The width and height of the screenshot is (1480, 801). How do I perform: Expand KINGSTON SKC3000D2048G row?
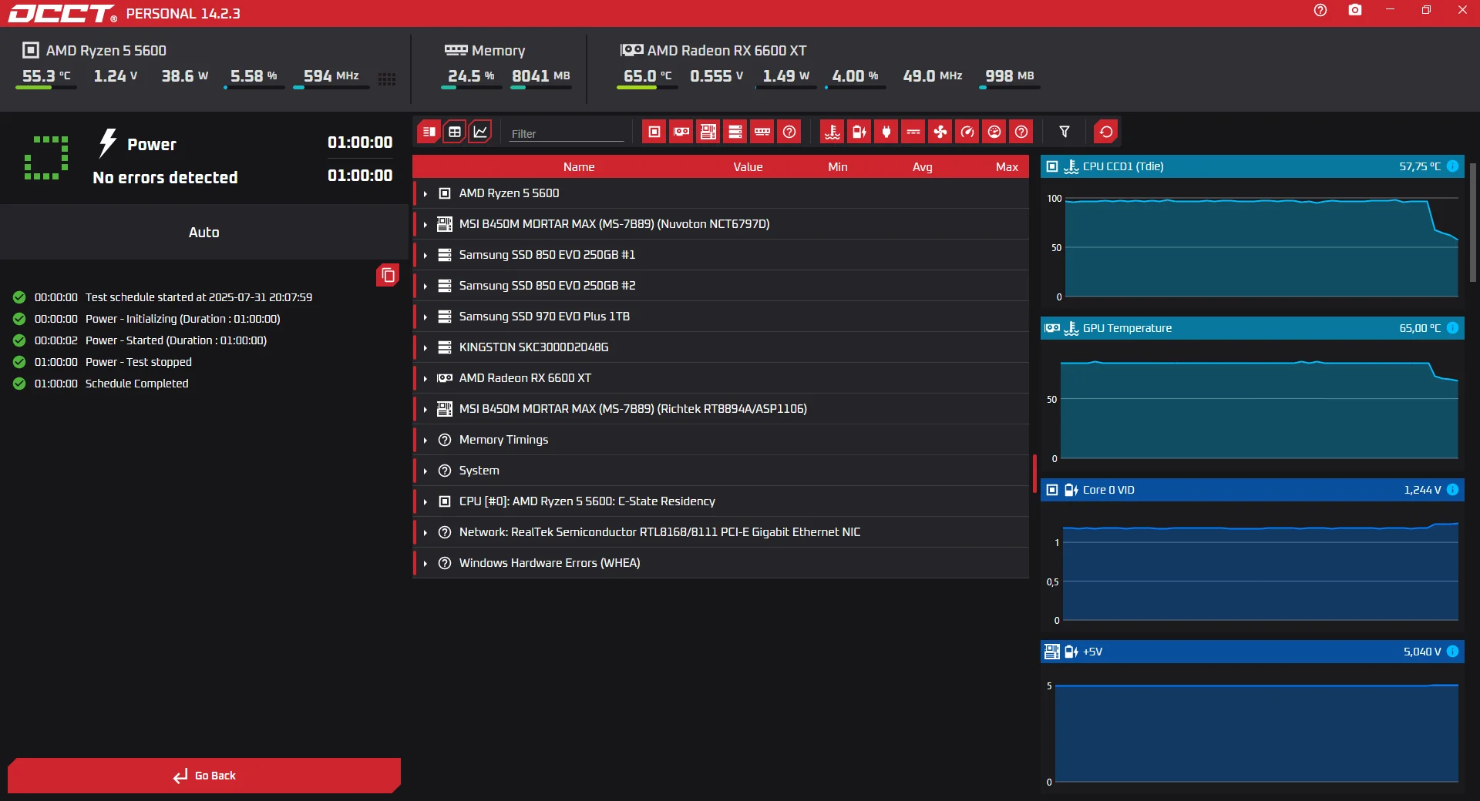tap(425, 347)
